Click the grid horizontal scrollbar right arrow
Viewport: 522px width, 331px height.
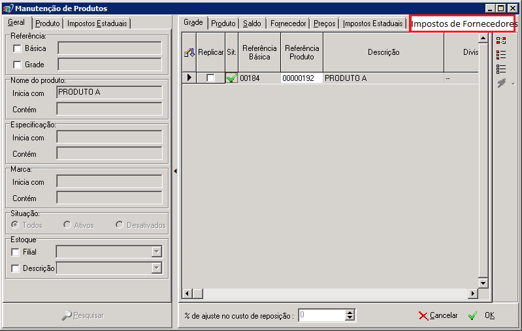pyautogui.click(x=472, y=293)
